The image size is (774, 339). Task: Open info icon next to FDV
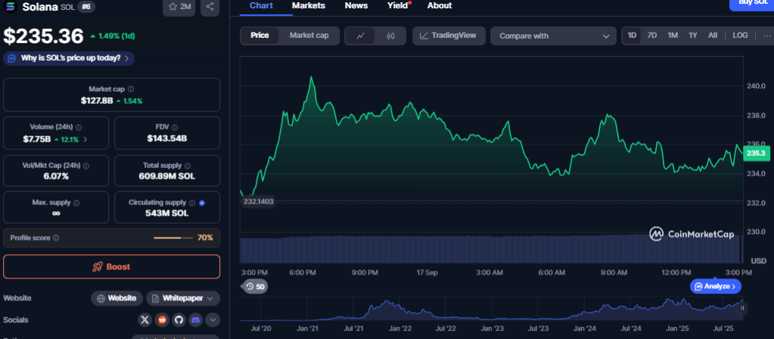(175, 127)
